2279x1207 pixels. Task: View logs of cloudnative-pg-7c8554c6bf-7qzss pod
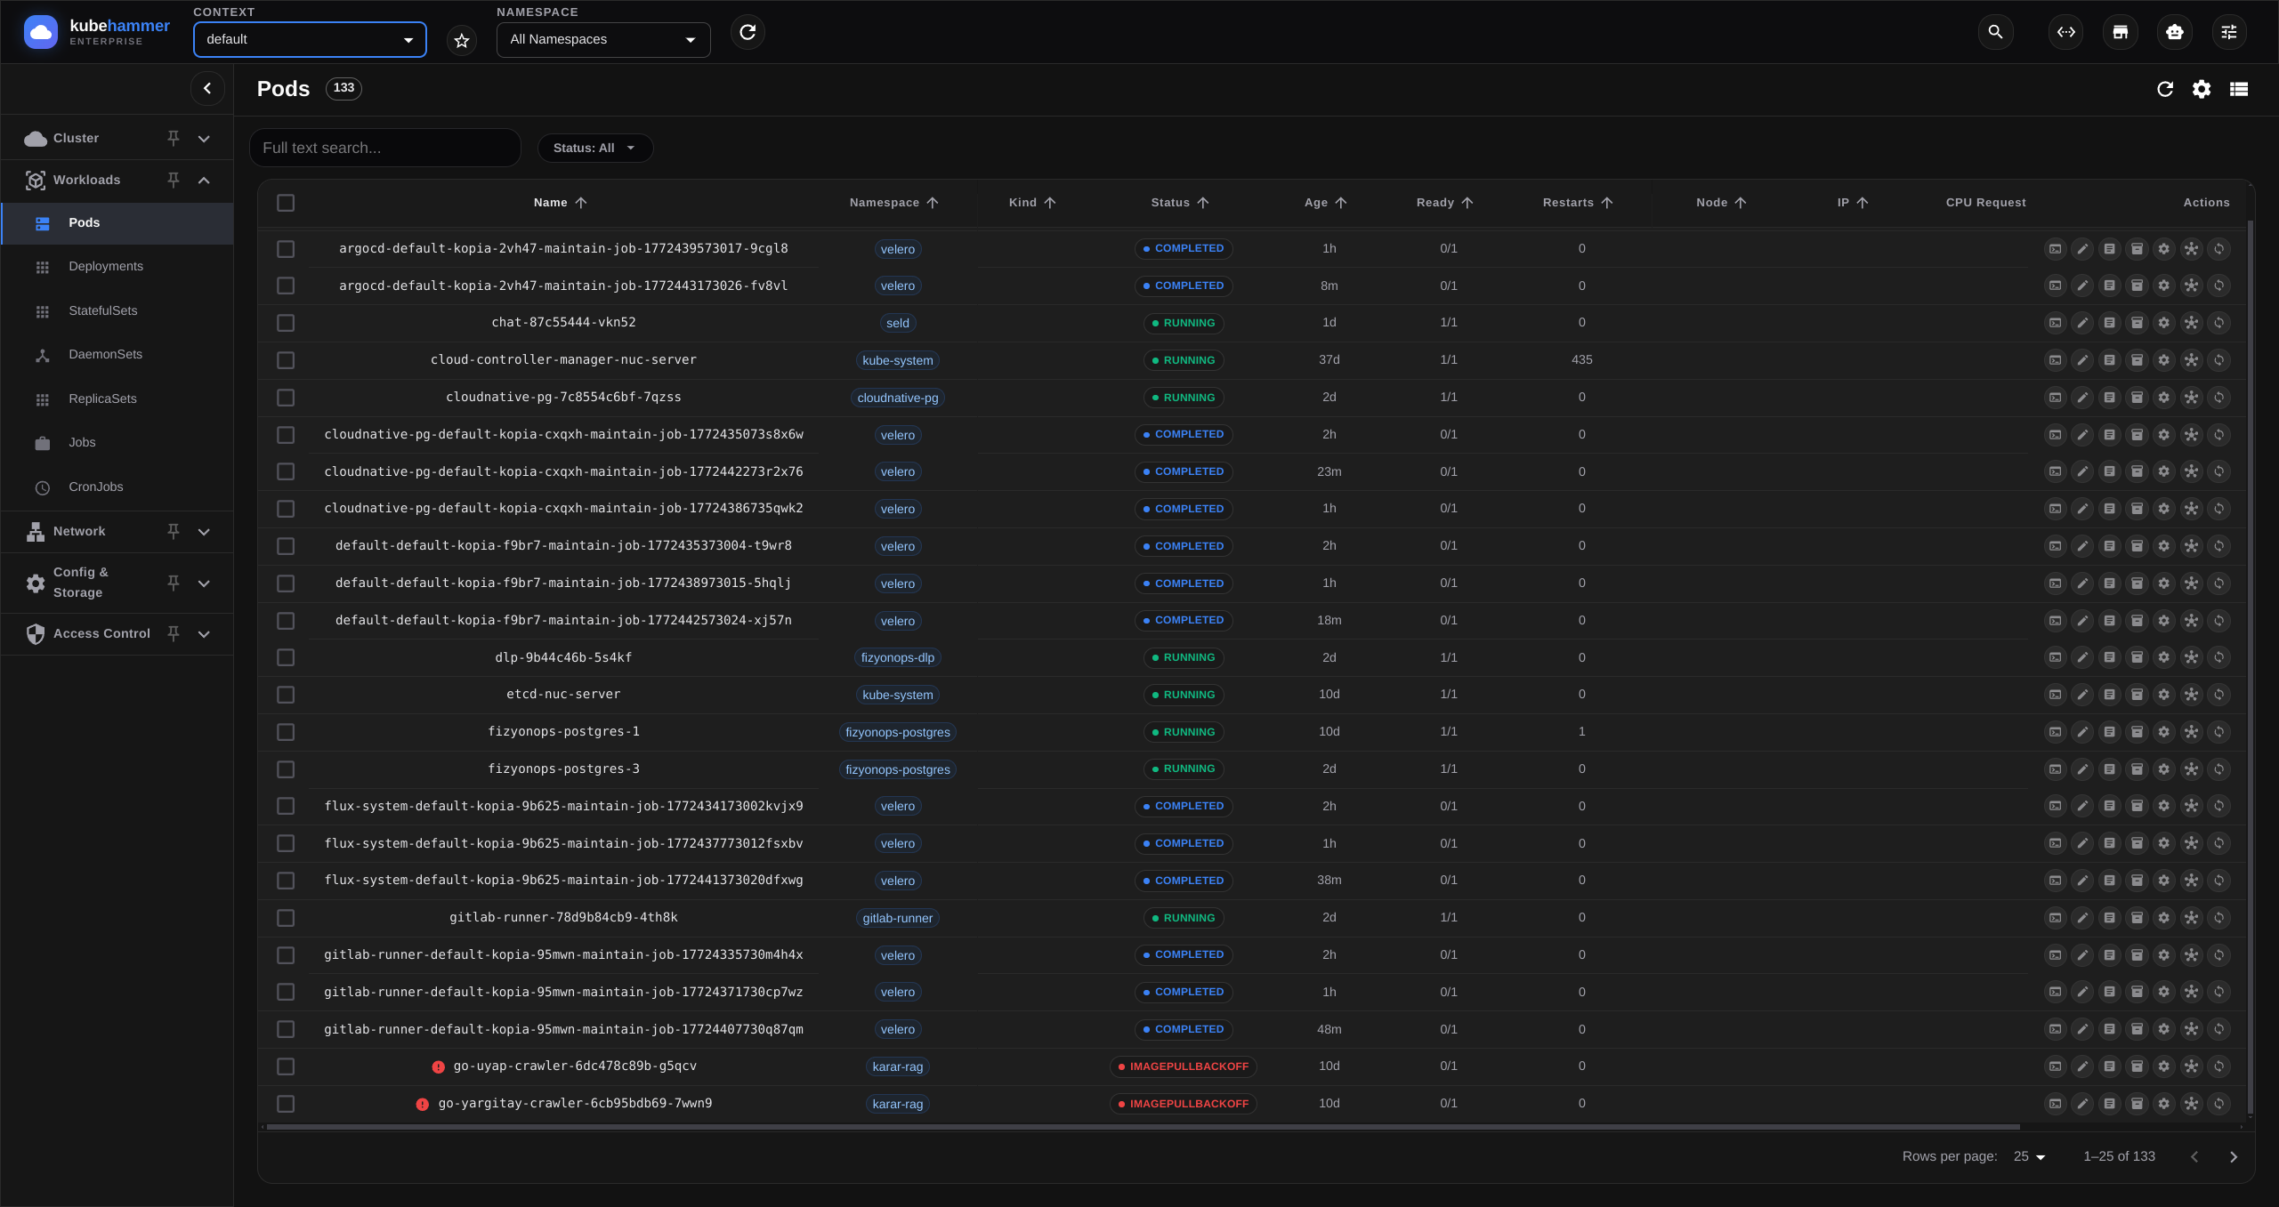tap(2109, 398)
